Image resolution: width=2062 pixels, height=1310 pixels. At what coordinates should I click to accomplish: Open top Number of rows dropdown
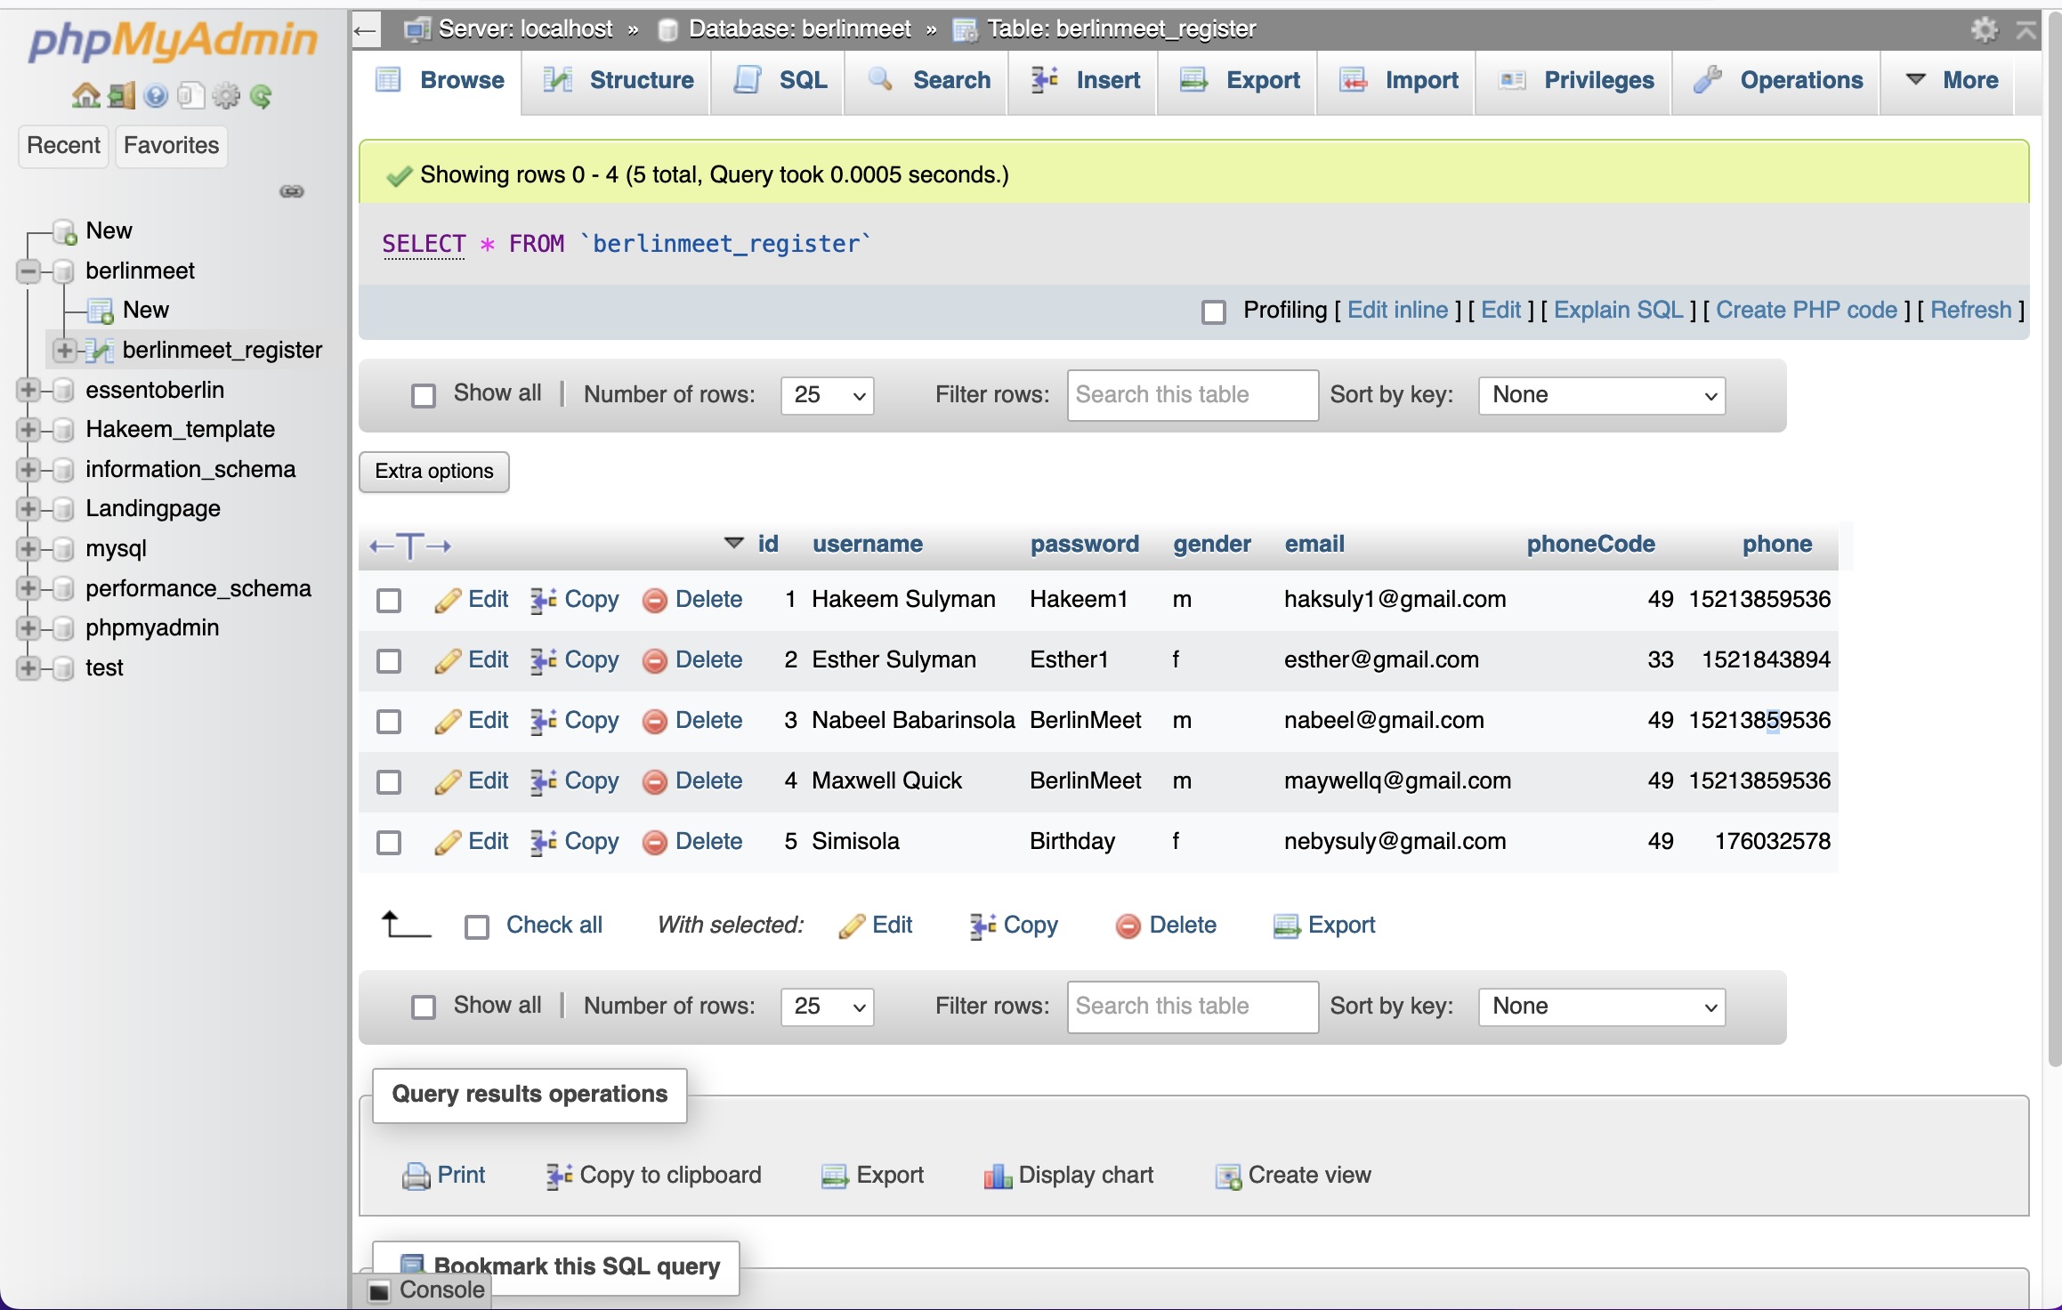tap(828, 395)
